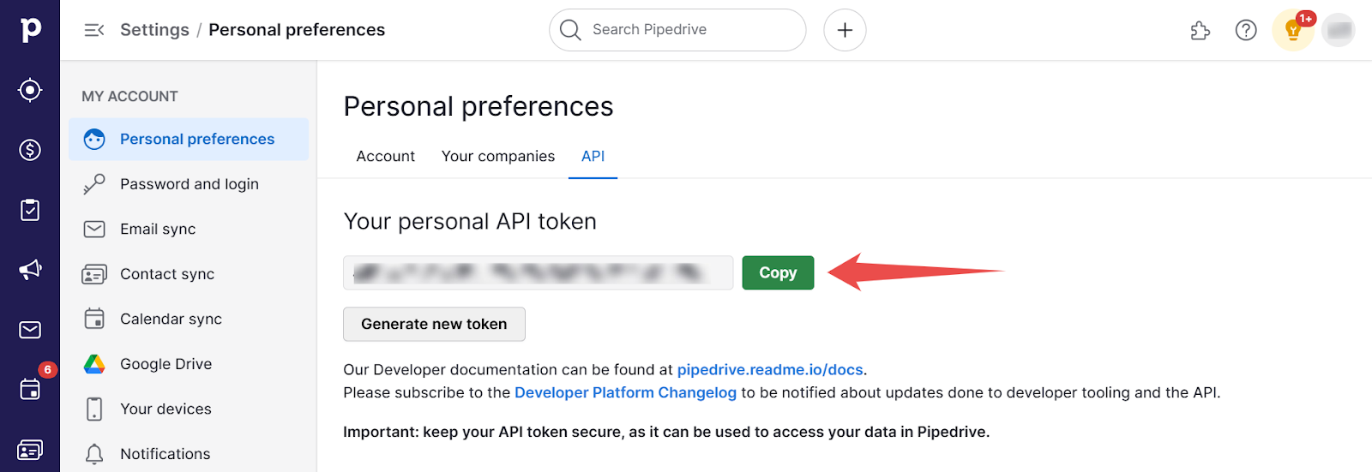Open Deals dollar icon in sidebar
This screenshot has height=472, width=1372.
pyautogui.click(x=30, y=150)
